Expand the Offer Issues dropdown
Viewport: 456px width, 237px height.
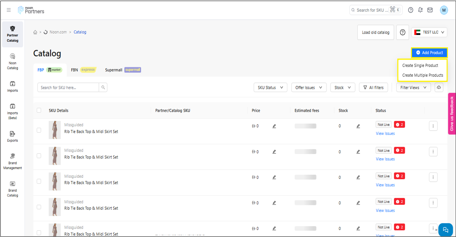point(309,87)
